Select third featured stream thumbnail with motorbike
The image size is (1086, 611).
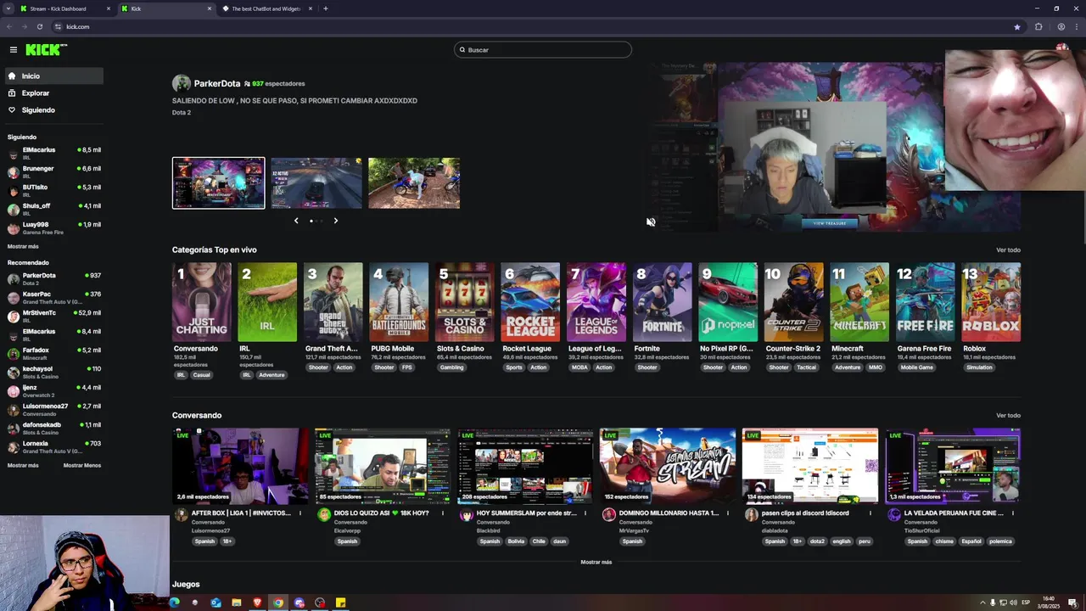(414, 183)
